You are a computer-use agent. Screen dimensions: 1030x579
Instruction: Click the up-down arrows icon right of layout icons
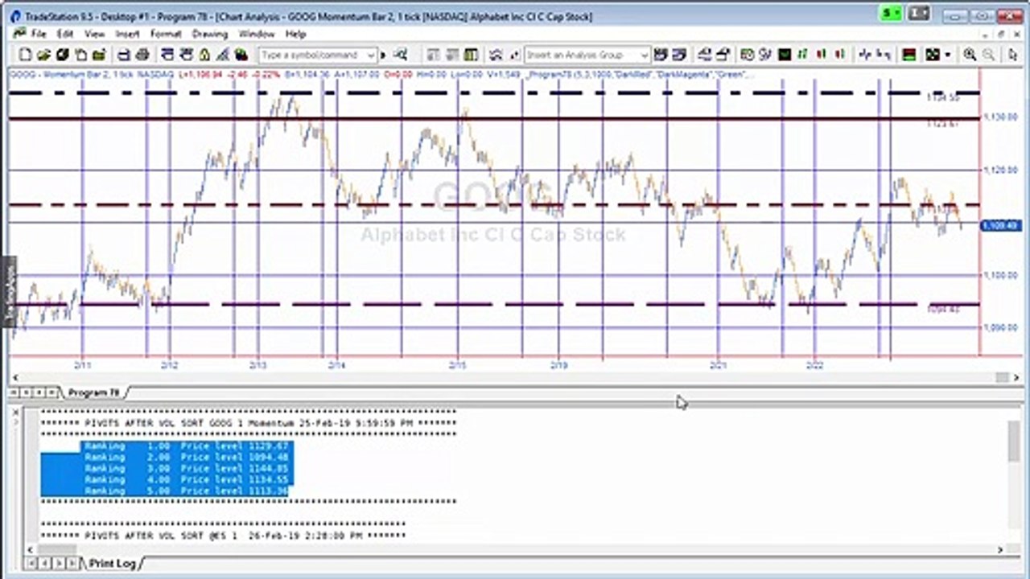[x=496, y=55]
